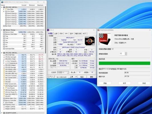Click the thread count field showing 12

[x=122, y=54]
